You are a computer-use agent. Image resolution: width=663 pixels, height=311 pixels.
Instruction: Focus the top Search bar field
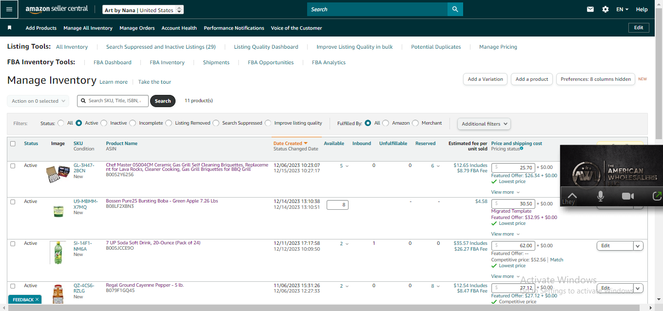tap(377, 9)
